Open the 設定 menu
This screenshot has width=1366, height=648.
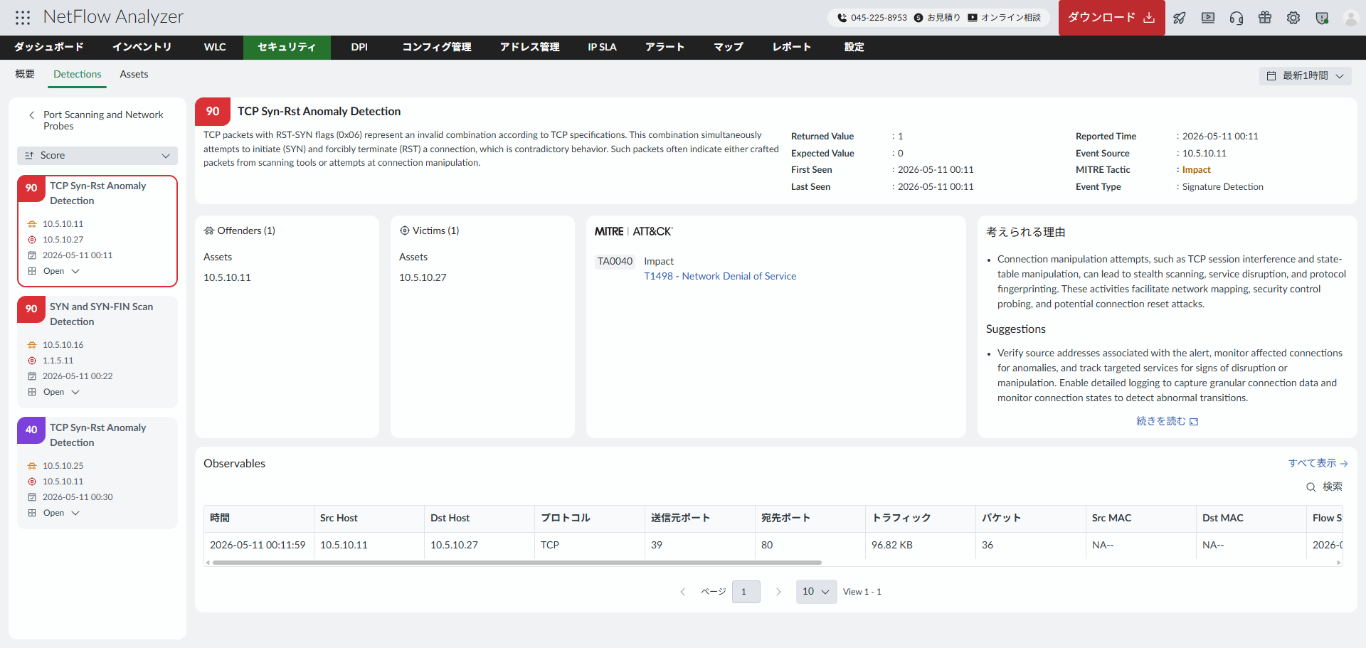pyautogui.click(x=854, y=47)
